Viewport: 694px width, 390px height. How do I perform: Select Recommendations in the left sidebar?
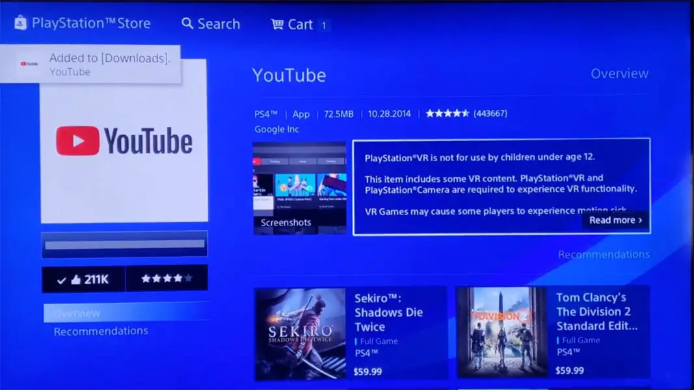point(101,331)
